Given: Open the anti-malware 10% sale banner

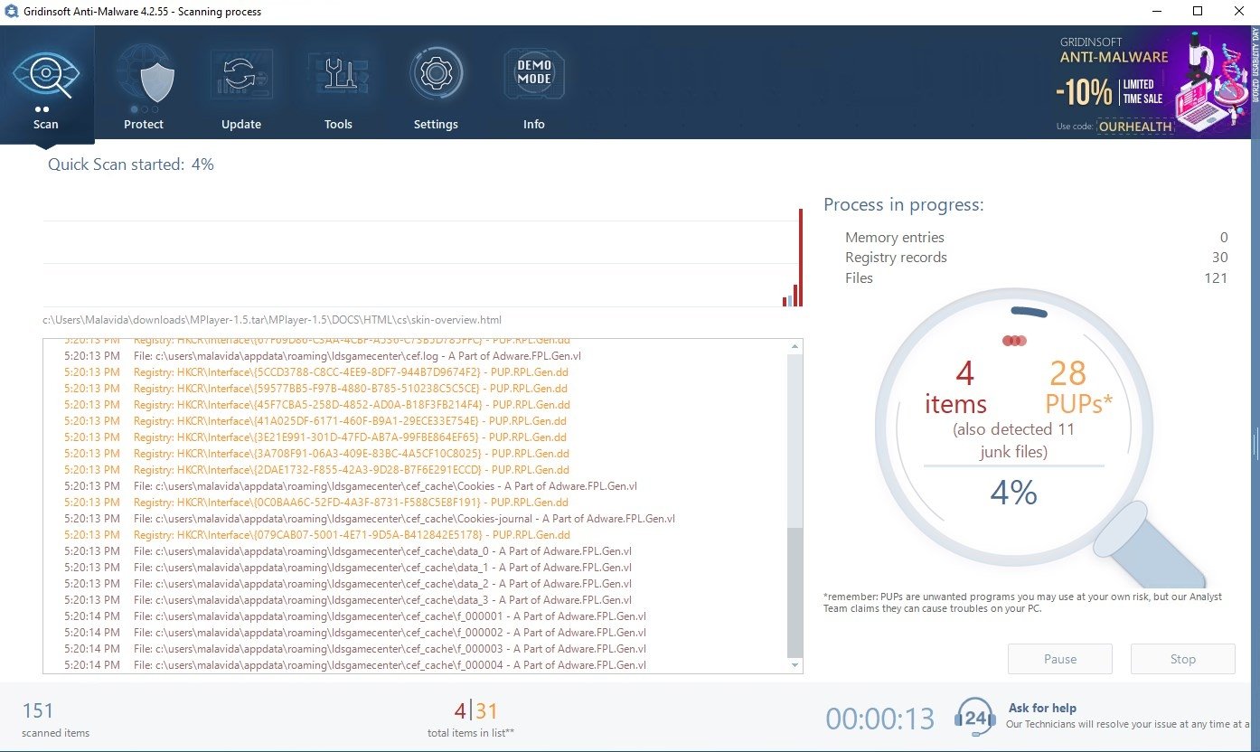Looking at the screenshot, I should click(1152, 81).
